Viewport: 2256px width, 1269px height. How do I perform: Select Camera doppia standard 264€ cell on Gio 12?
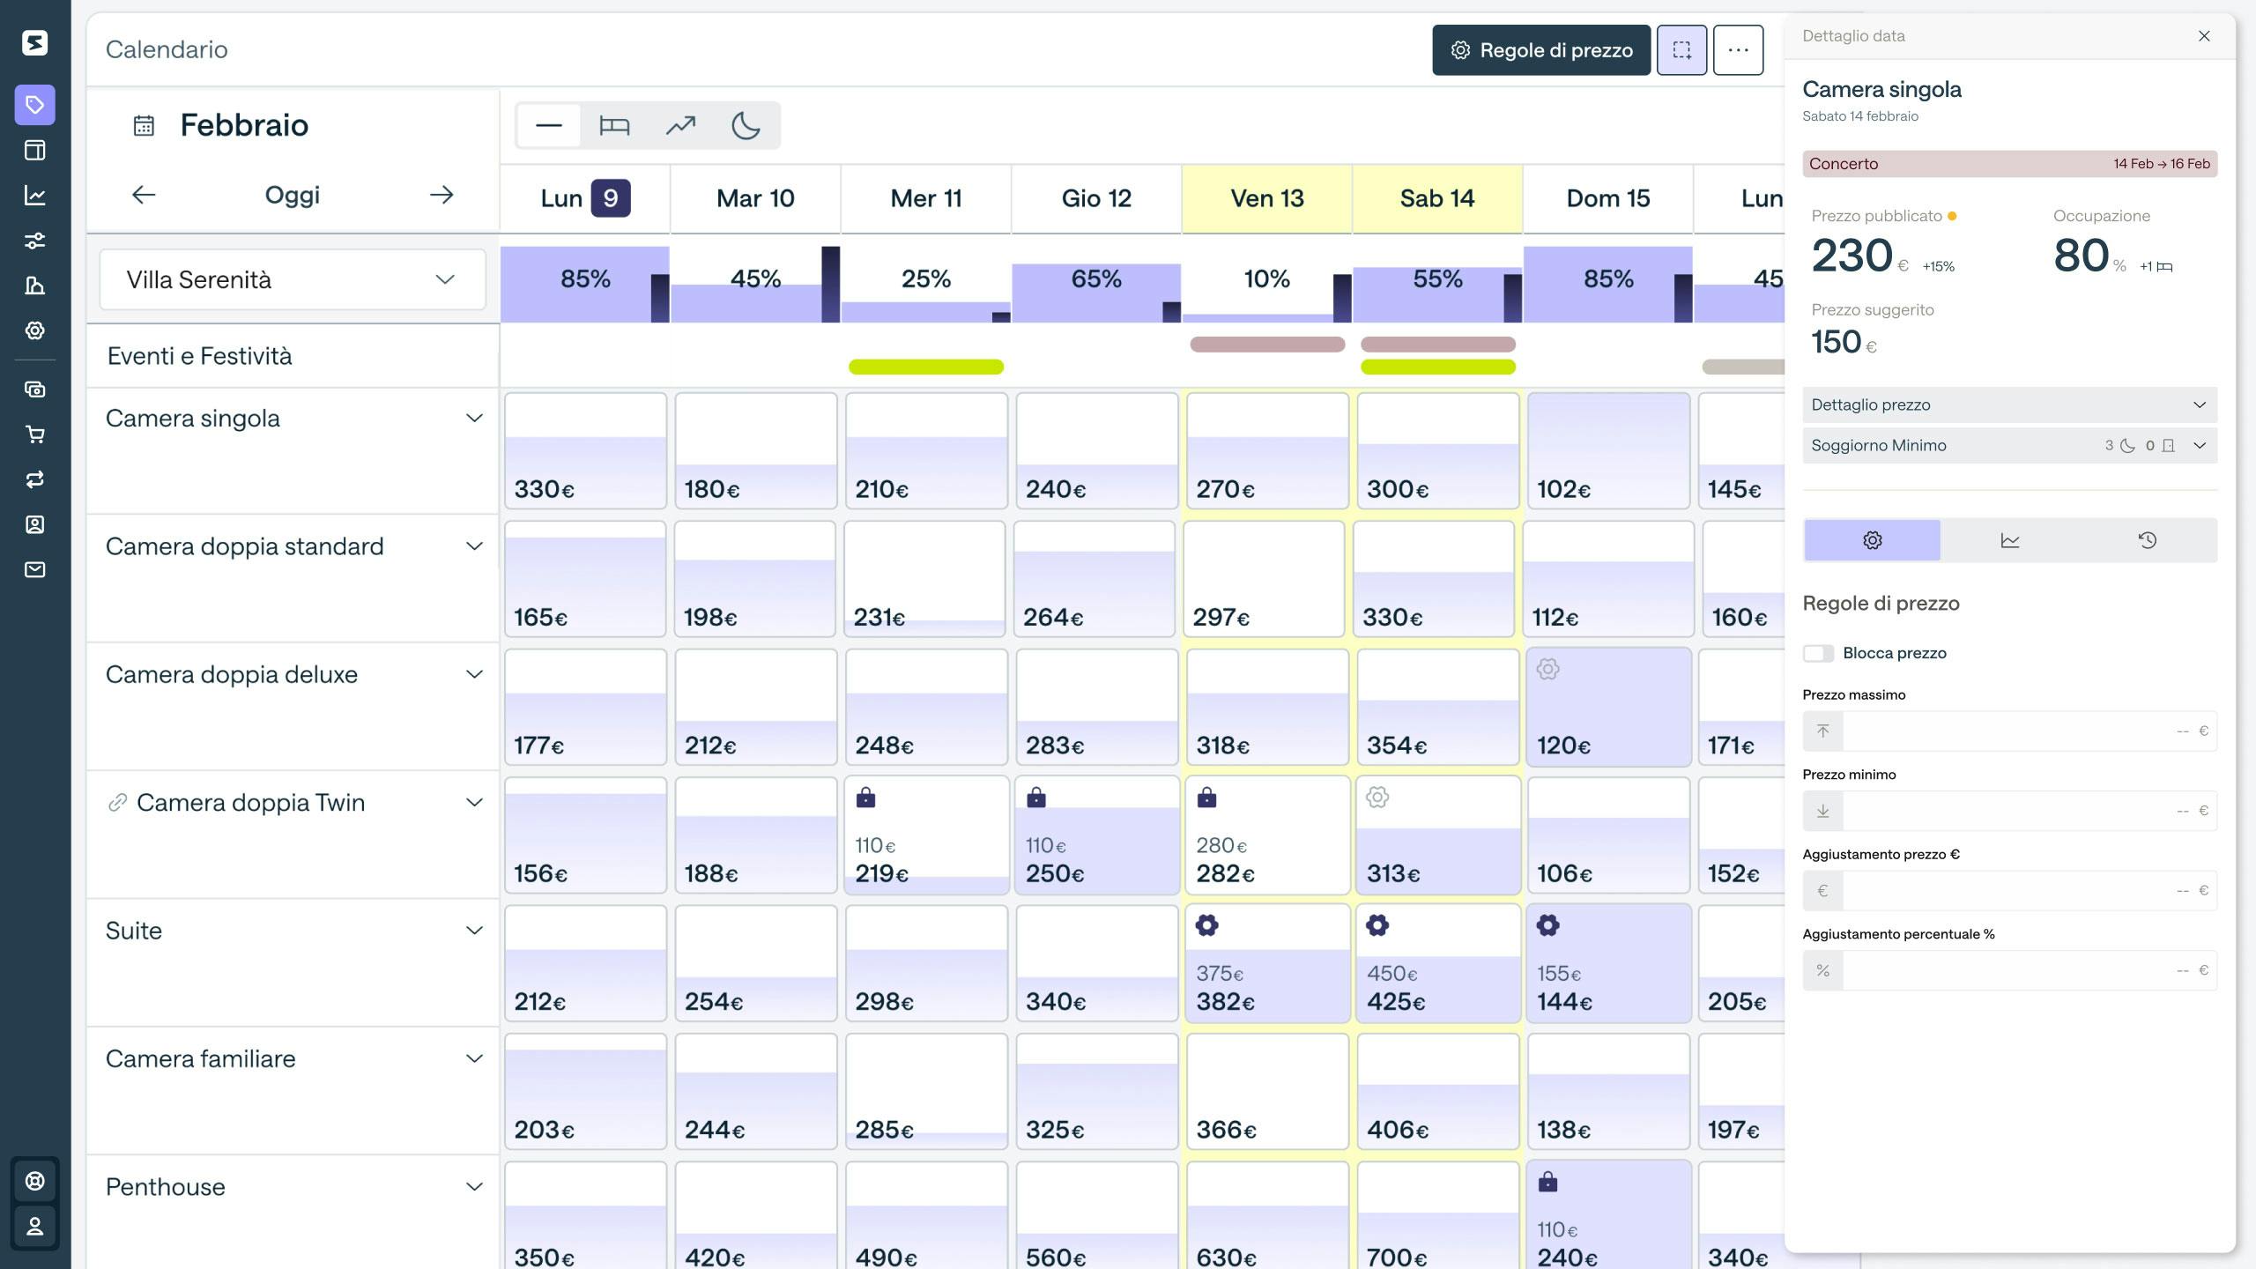point(1095,579)
